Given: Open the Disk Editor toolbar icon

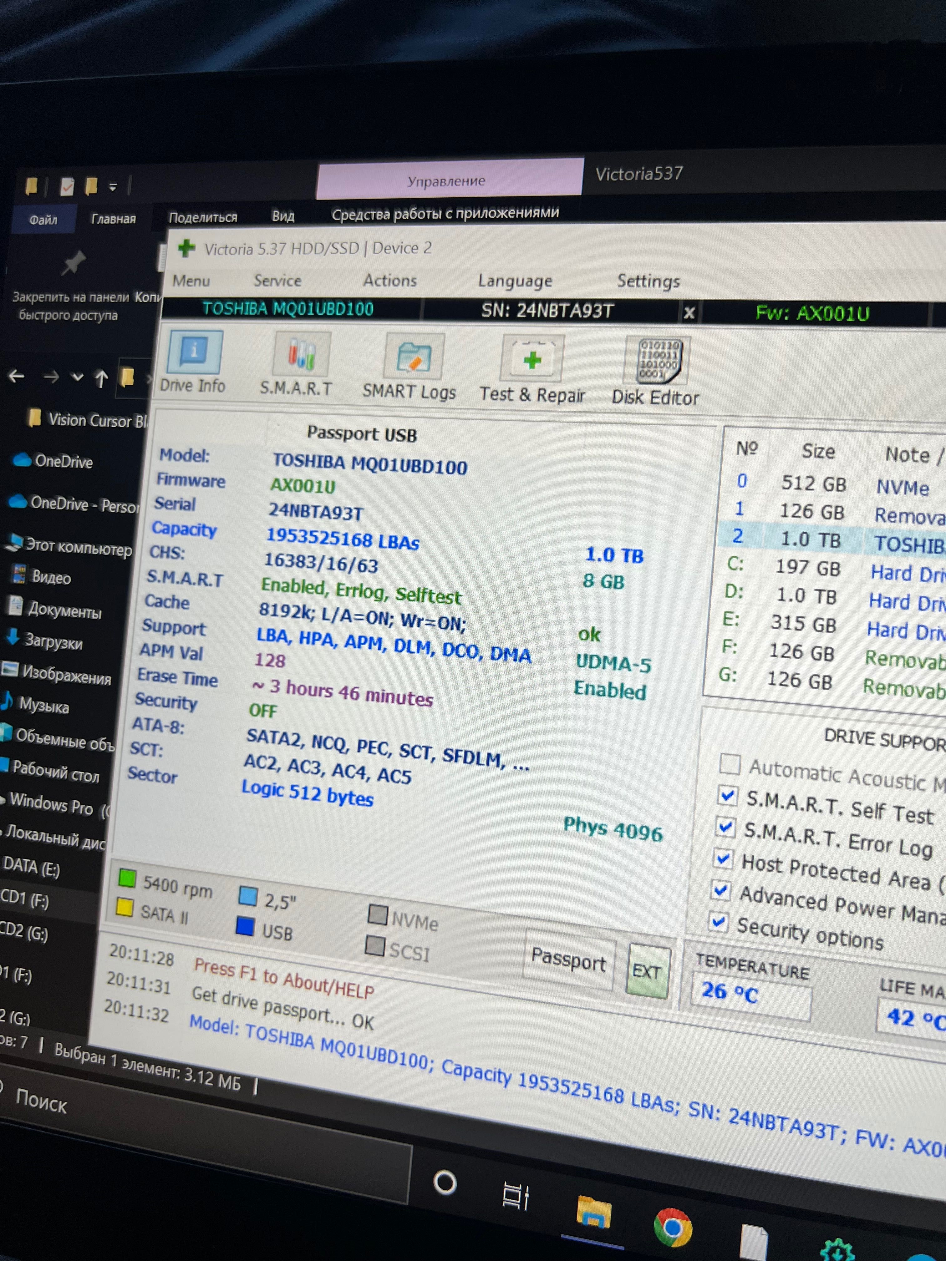Looking at the screenshot, I should (658, 361).
